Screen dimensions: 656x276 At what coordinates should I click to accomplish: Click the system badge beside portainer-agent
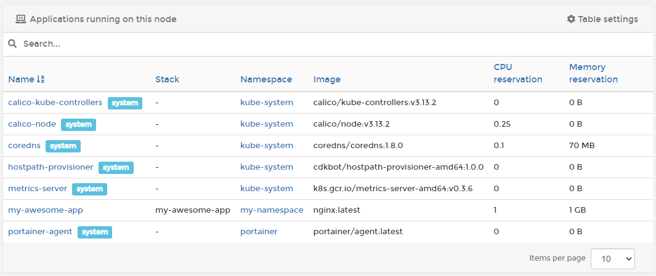click(94, 232)
